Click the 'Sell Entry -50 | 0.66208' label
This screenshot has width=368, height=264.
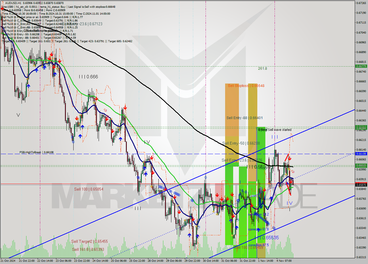241,143
